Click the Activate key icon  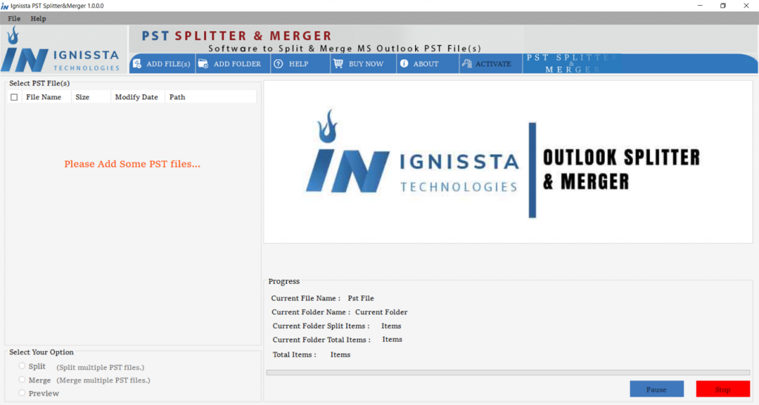click(466, 64)
